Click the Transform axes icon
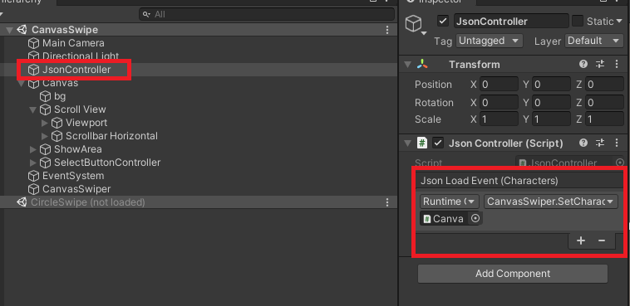Viewport: 630px width, 306px height. 422,64
